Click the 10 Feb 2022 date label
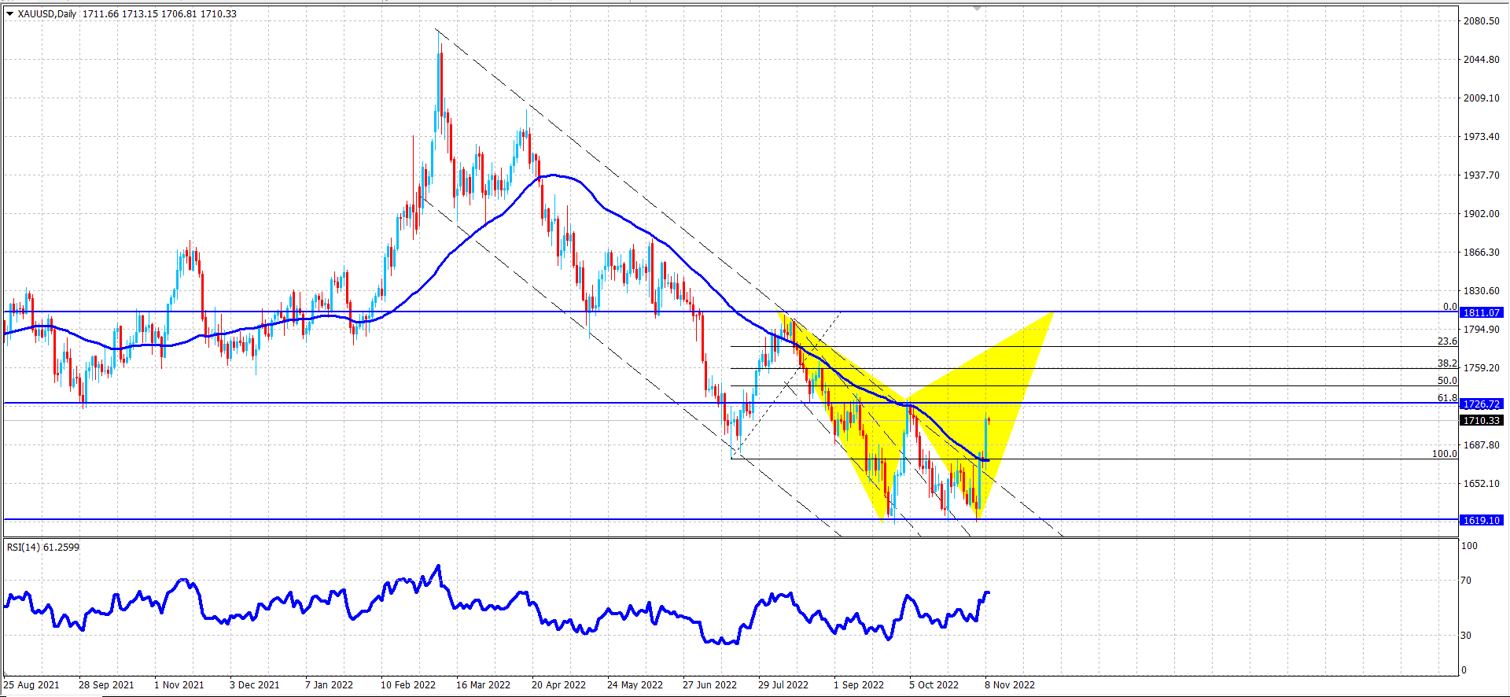This screenshot has height=697, width=1510. coord(408,684)
